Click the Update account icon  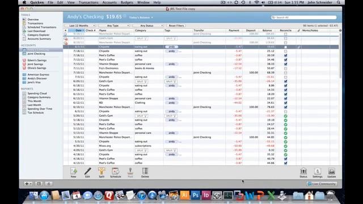pyautogui.click(x=331, y=172)
